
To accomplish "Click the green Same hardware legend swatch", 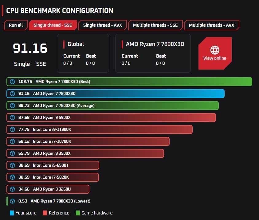I will [x=78, y=213].
